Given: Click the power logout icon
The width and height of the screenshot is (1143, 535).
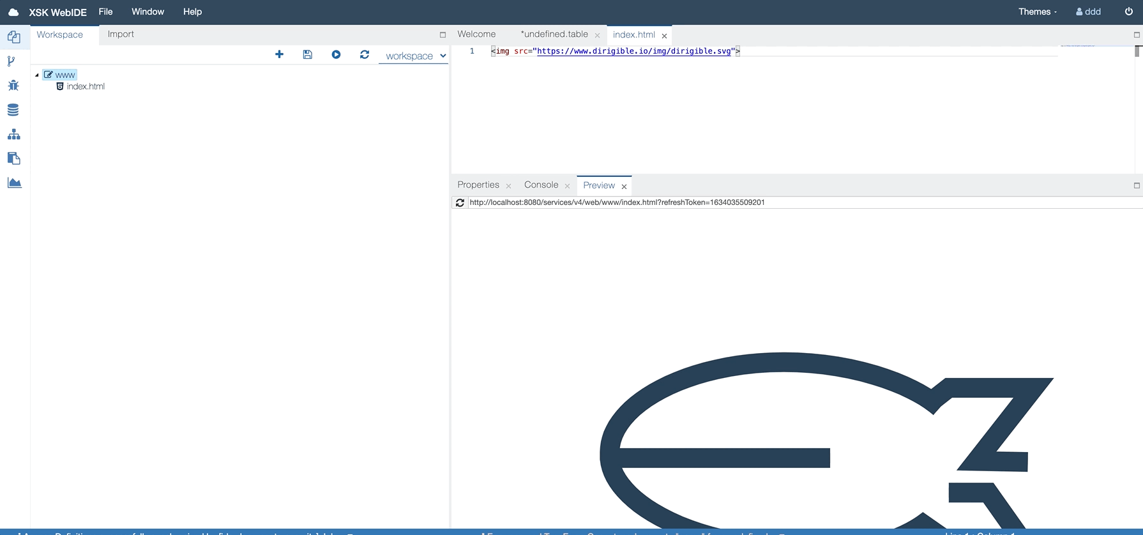Looking at the screenshot, I should [1128, 11].
